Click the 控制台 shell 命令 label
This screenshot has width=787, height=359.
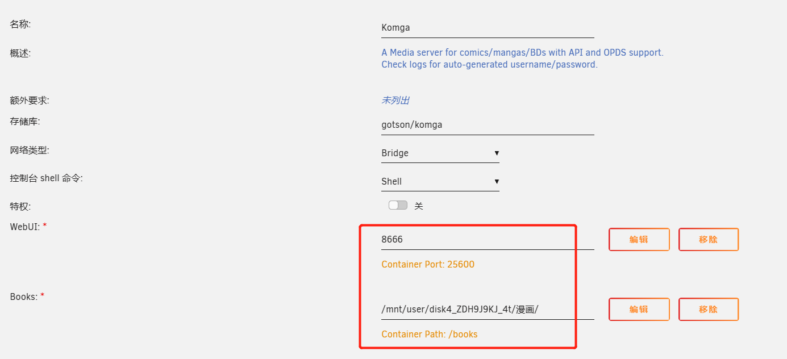(46, 178)
